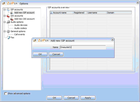Collapse the General options tree node

coord(4,31)
